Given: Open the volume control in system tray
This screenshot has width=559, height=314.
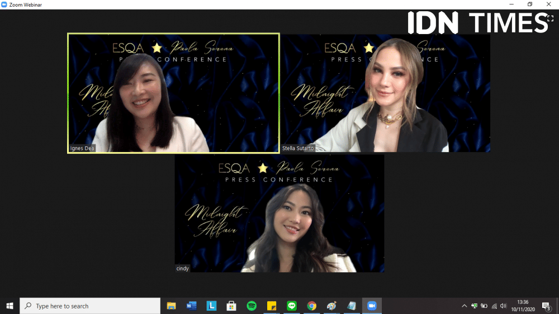Looking at the screenshot, I should (504, 306).
